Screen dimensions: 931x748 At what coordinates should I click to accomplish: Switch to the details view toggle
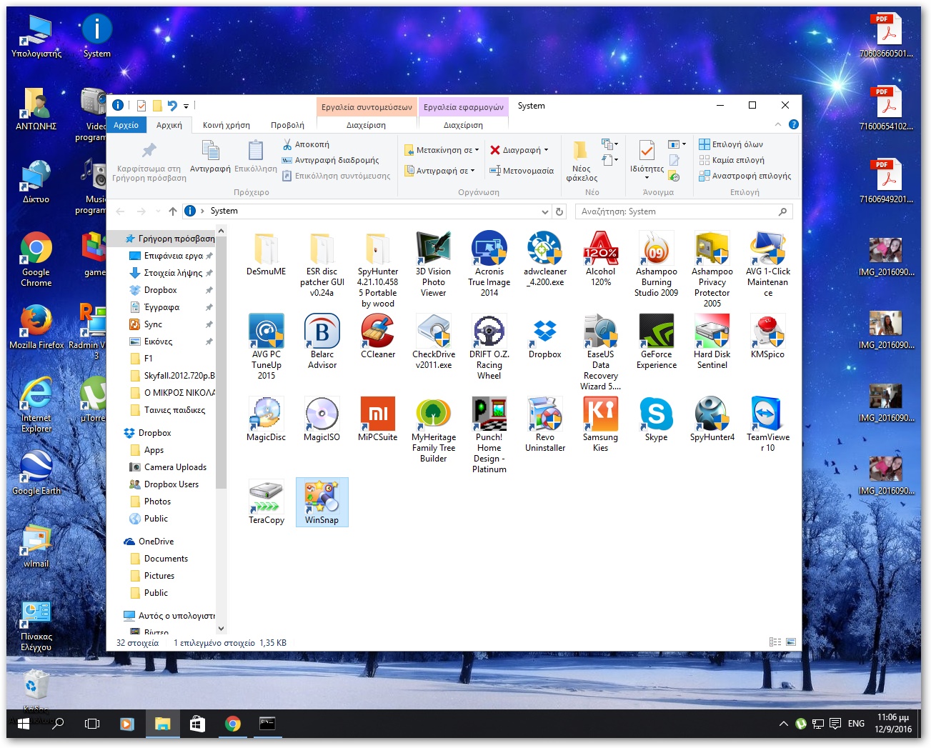click(775, 642)
